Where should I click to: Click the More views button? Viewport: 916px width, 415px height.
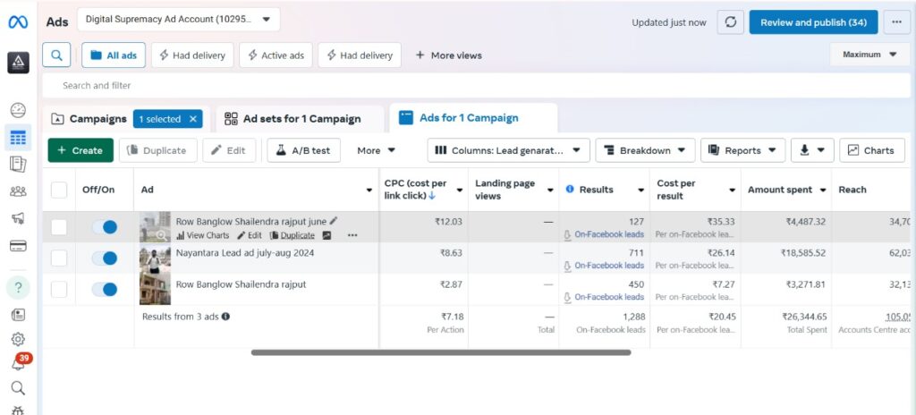[x=449, y=55]
